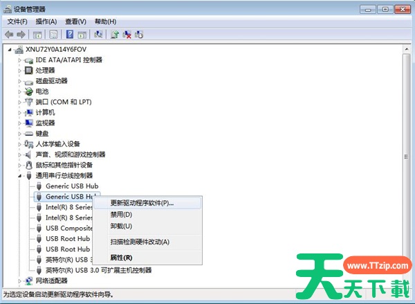
Task: Choose 扫描检测硬件改动(A) from context menu
Action: coord(148,242)
